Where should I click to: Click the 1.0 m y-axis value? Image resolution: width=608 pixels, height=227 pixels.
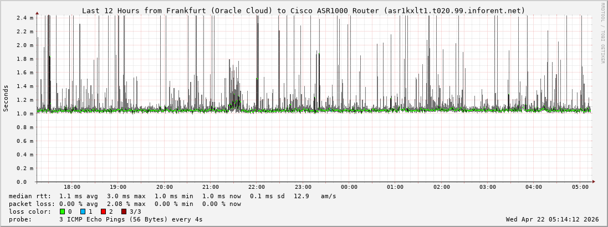tap(25, 114)
